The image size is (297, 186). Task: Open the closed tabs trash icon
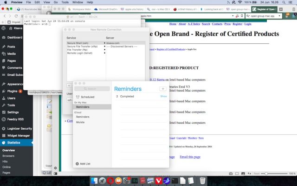(x=294, y=9)
